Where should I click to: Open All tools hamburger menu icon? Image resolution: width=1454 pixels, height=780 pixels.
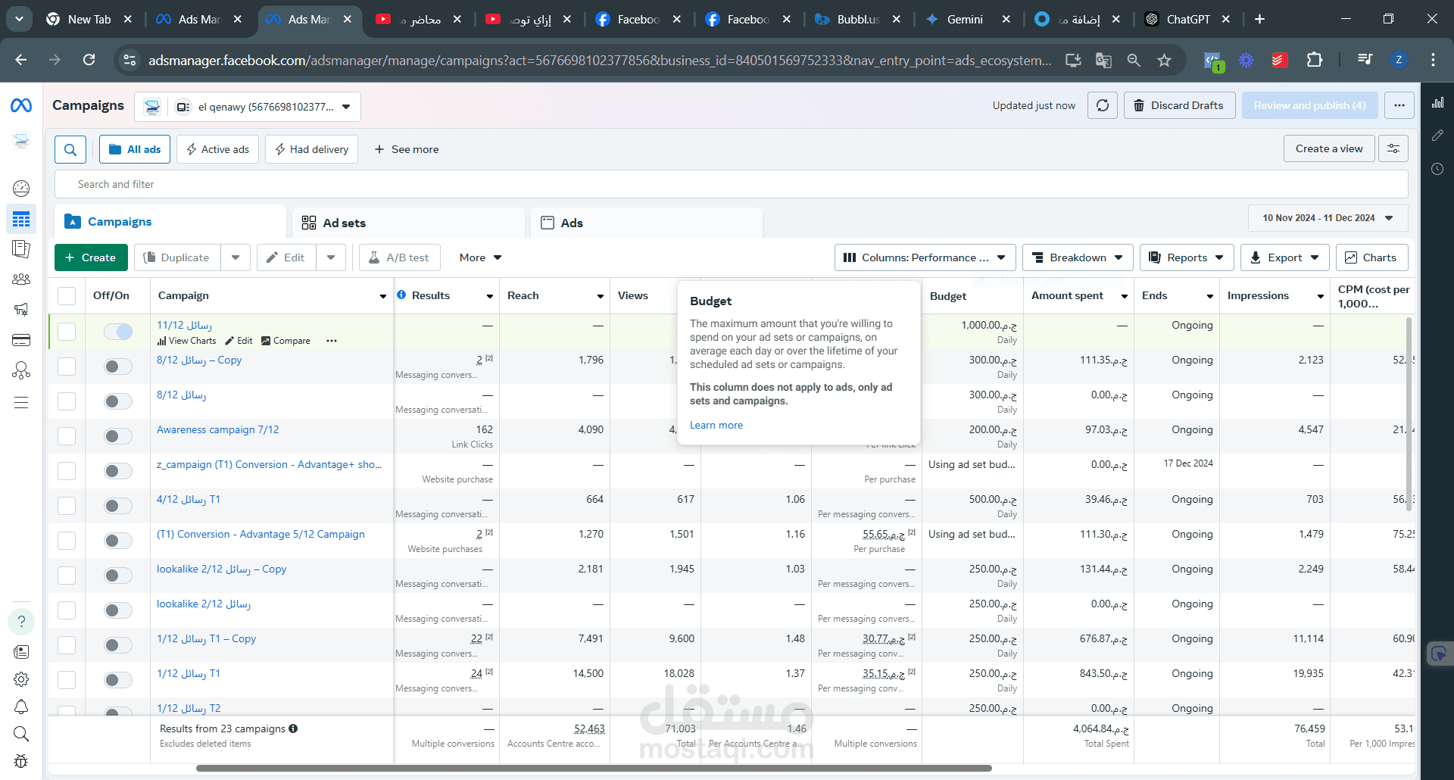[x=21, y=402]
